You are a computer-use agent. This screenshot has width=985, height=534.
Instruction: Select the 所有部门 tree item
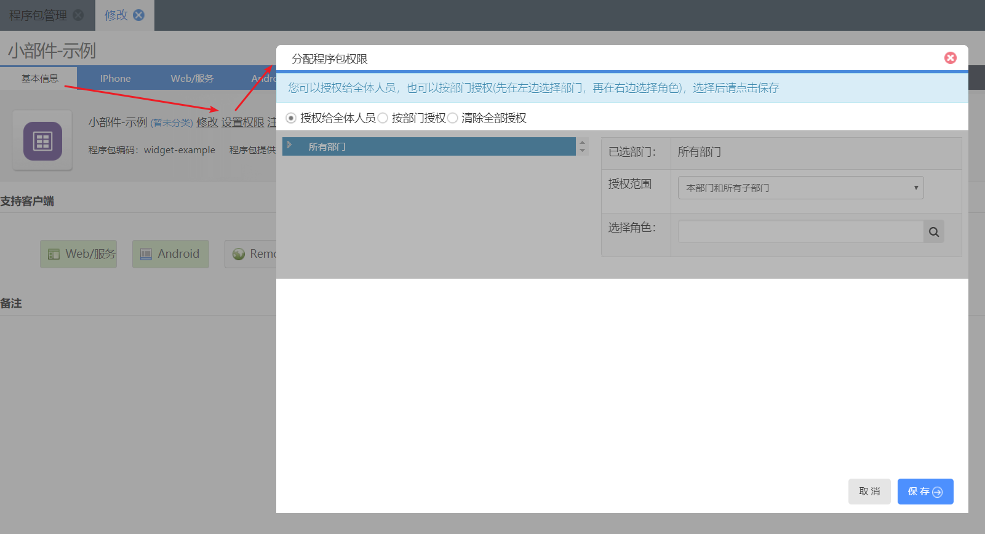[327, 147]
